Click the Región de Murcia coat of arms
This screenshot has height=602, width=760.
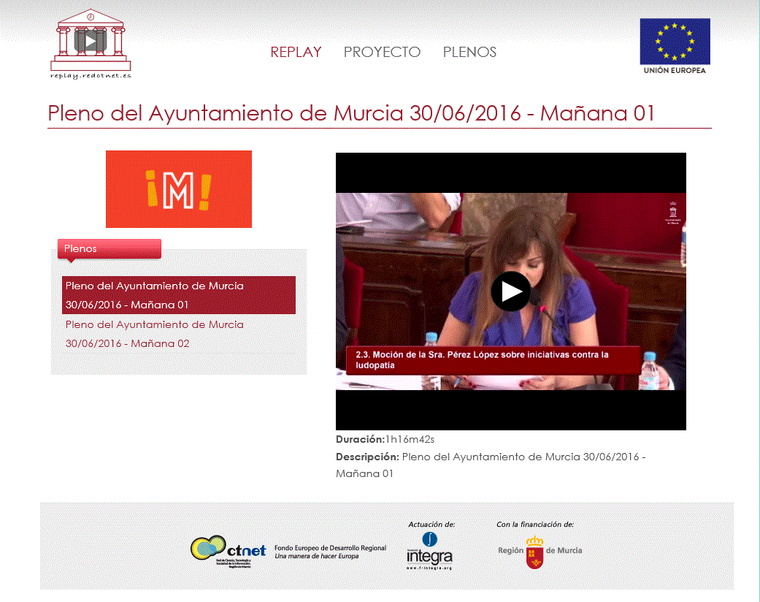[x=535, y=551]
